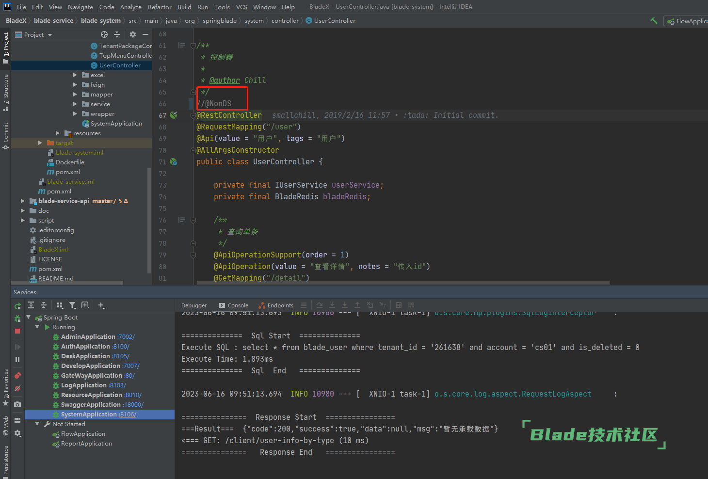Stop the running service with the red square
The height and width of the screenshot is (479, 708).
(17, 331)
